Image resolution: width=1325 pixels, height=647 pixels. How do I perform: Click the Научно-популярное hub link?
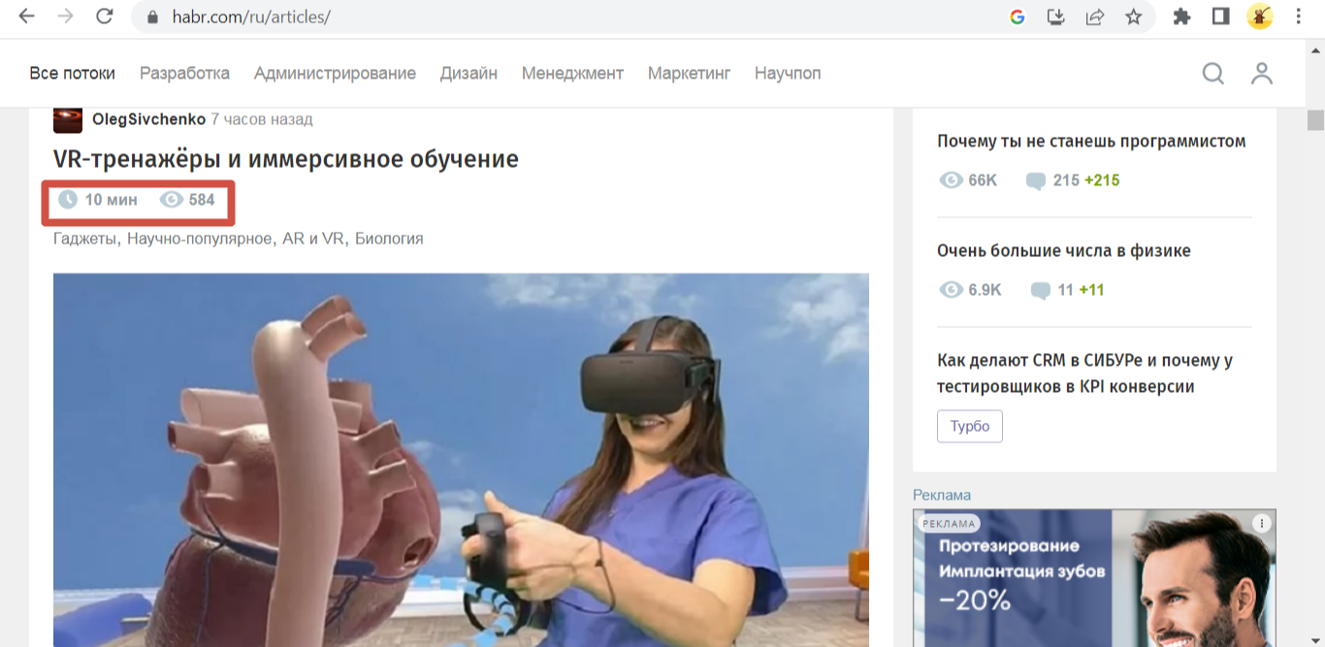coord(200,238)
